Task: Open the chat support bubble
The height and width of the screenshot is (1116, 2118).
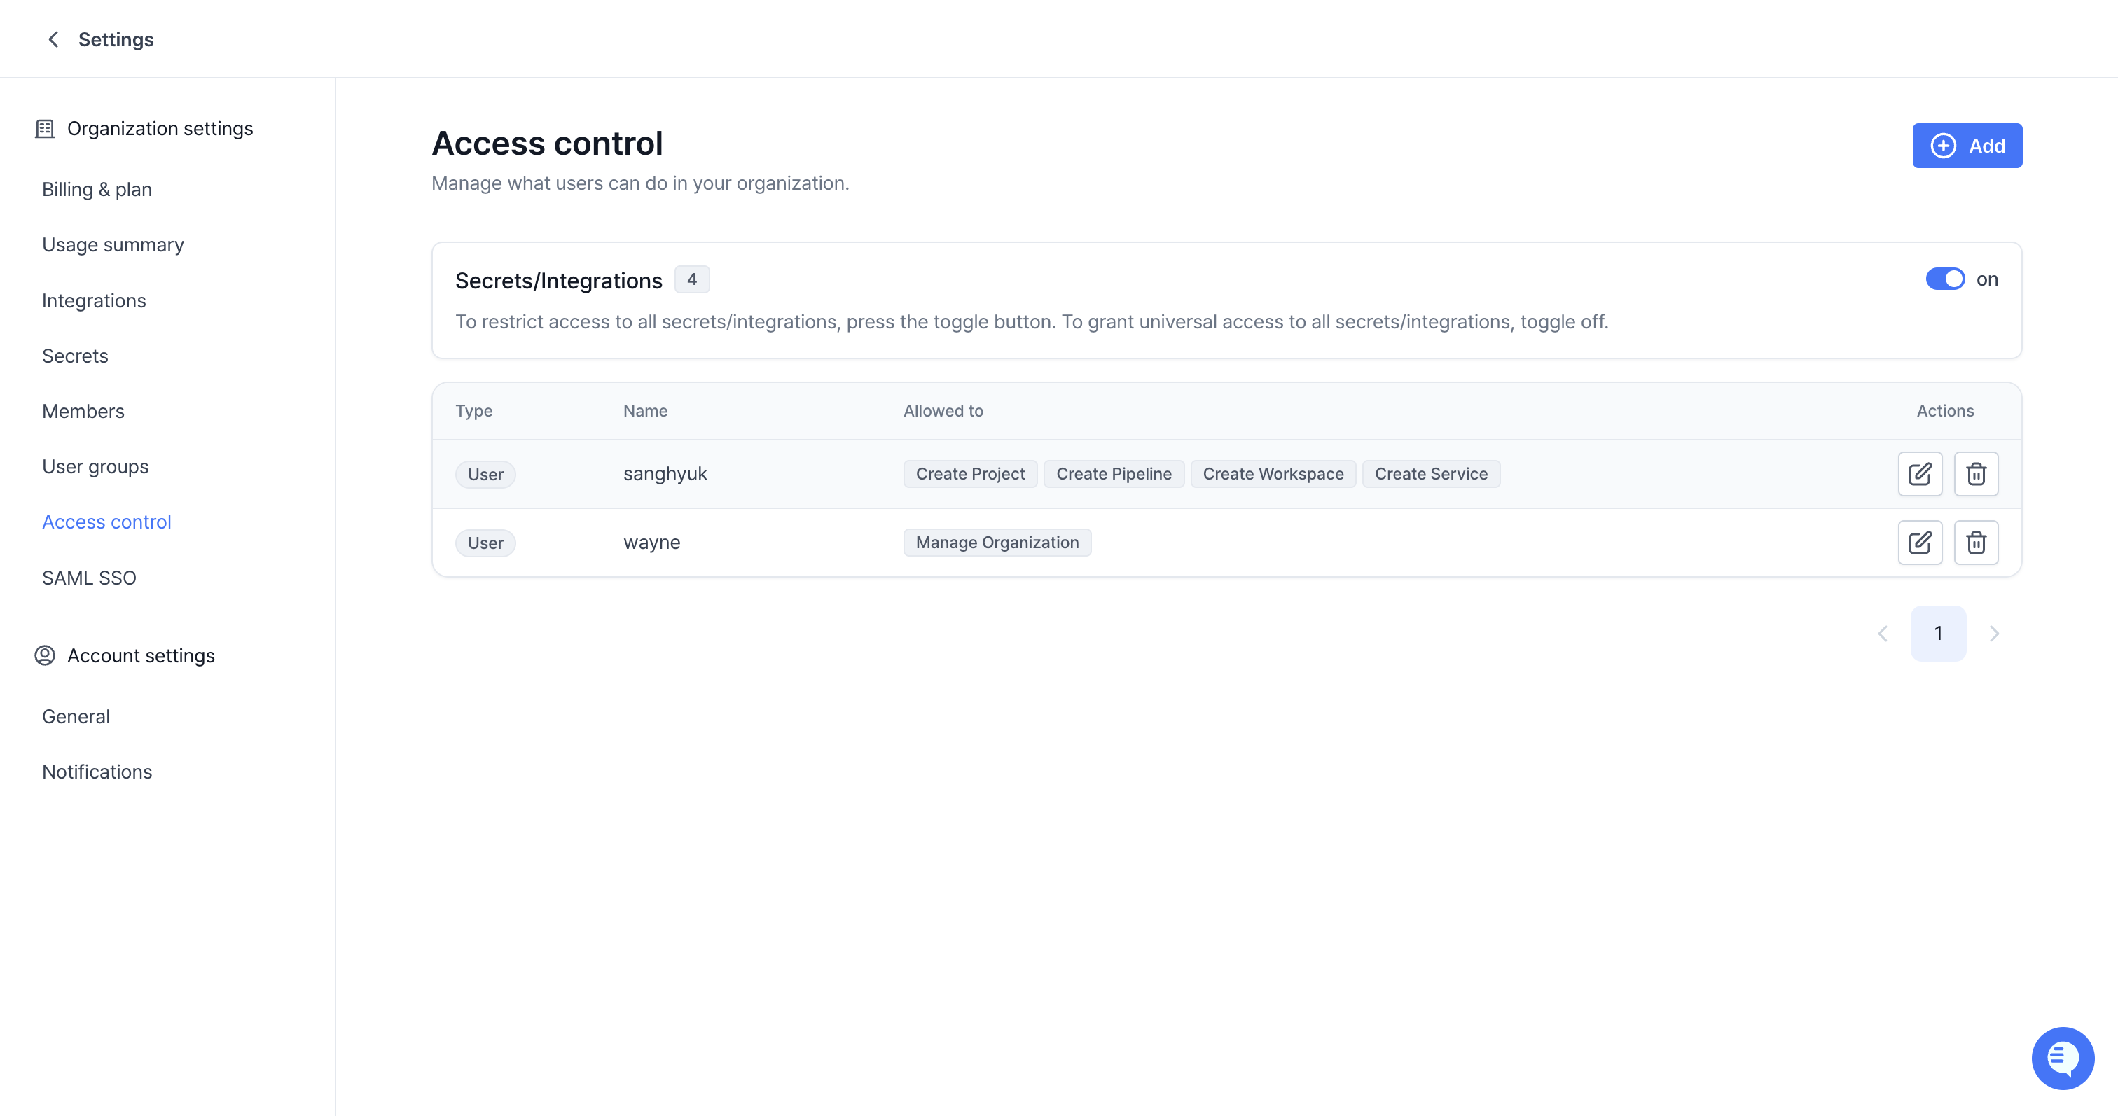Action: (2062, 1058)
